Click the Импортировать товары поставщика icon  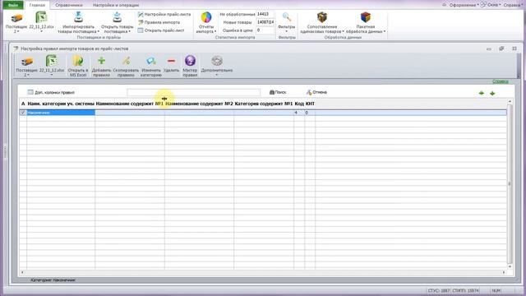click(78, 17)
